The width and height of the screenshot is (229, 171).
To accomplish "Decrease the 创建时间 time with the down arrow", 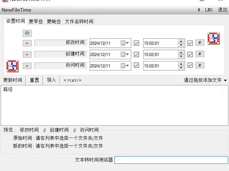I will point(181,56).
